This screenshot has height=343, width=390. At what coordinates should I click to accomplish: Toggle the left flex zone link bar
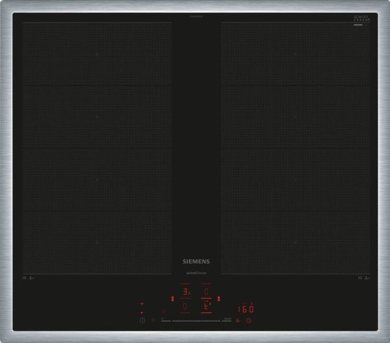click(172, 299)
